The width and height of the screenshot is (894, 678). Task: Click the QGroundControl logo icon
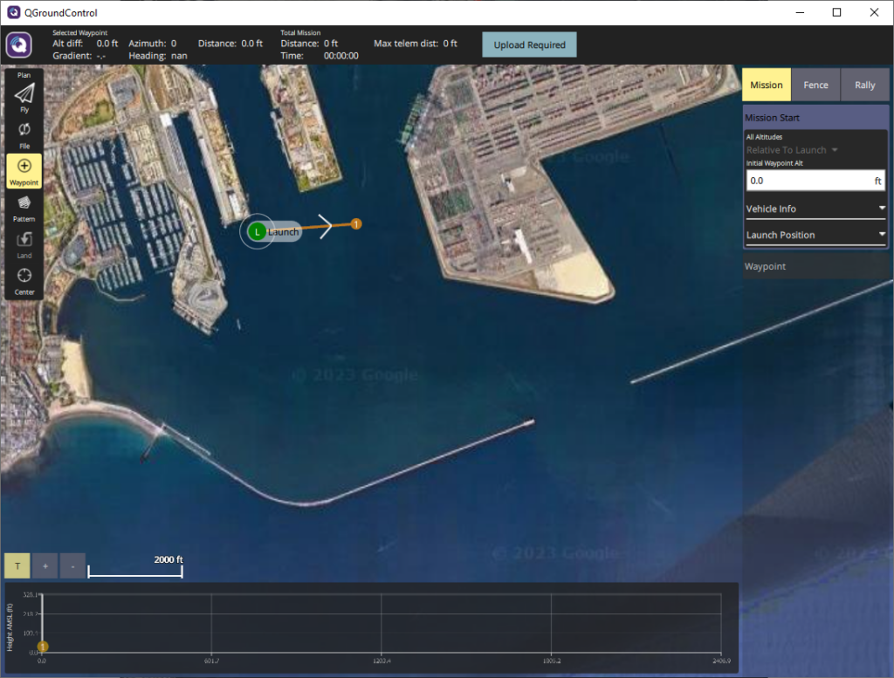19,45
